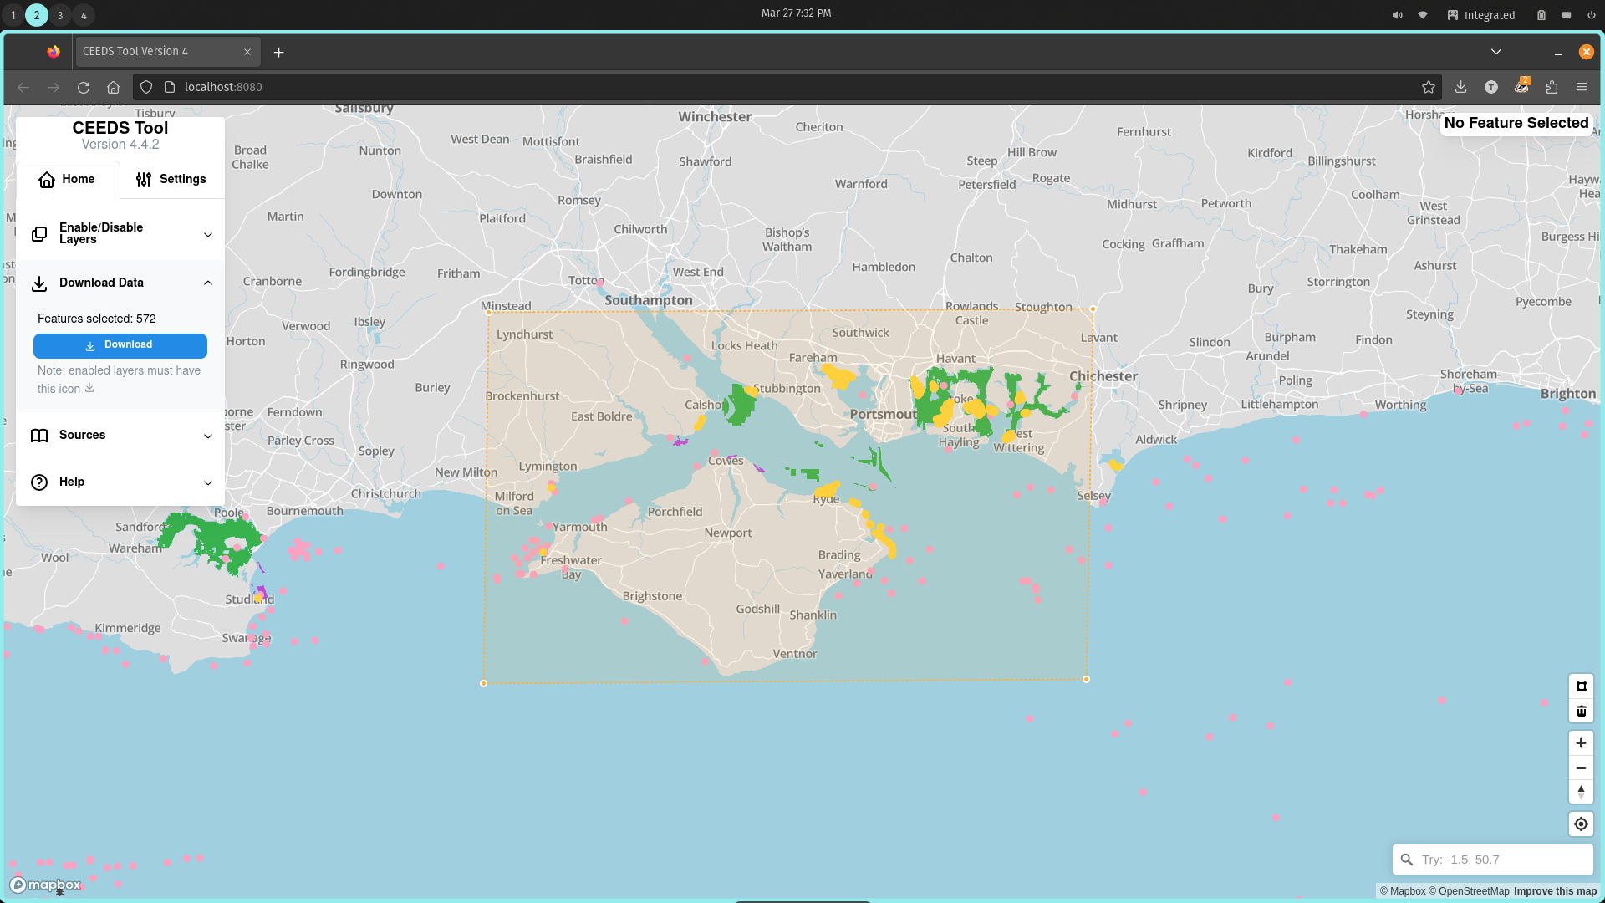Focus the coordinate search input field
This screenshot has width=1605, height=903.
1502,860
